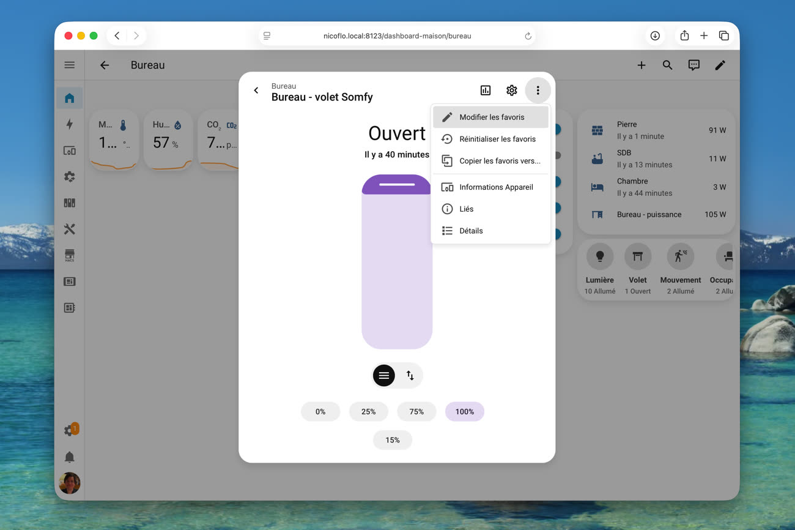Set cover to 100% favorite position
The image size is (795, 530).
pyautogui.click(x=464, y=412)
